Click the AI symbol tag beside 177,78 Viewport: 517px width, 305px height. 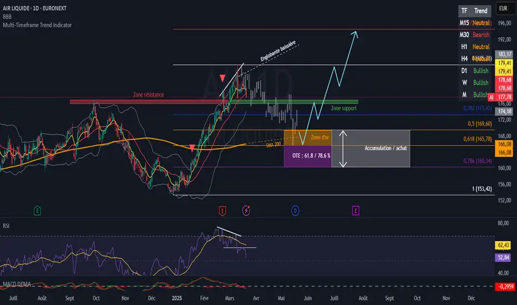(491, 97)
